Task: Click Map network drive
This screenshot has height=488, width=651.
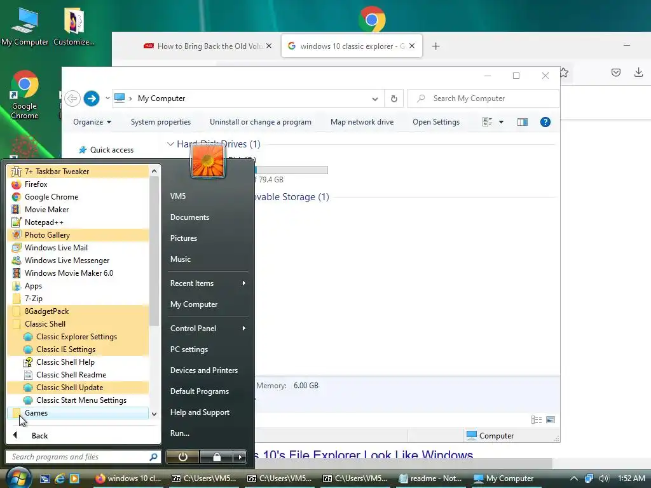Action: tap(362, 122)
